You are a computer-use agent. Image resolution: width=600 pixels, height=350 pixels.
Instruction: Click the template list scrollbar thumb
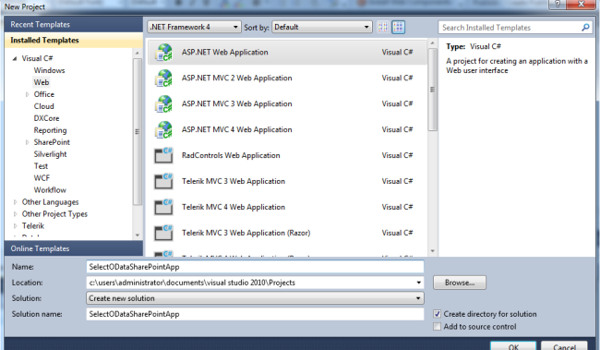(x=432, y=90)
